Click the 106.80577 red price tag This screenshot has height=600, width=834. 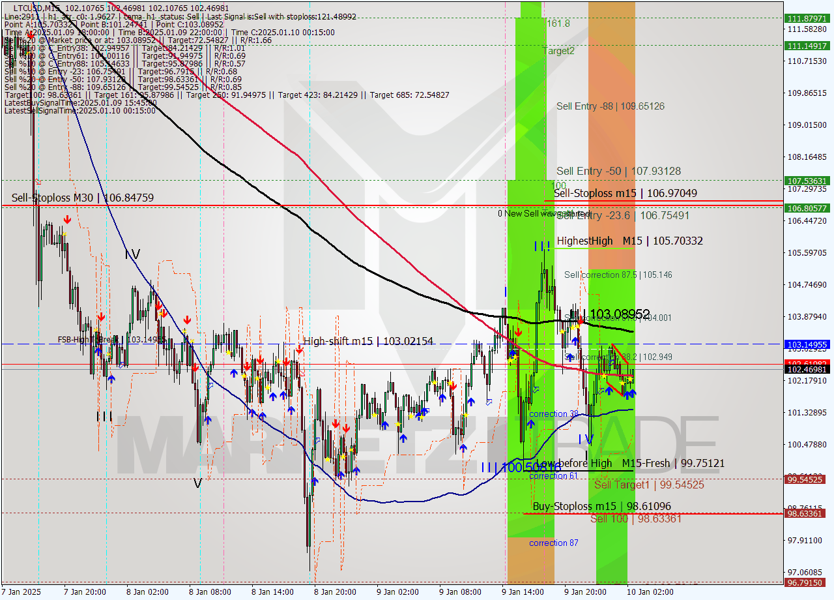[x=807, y=208]
